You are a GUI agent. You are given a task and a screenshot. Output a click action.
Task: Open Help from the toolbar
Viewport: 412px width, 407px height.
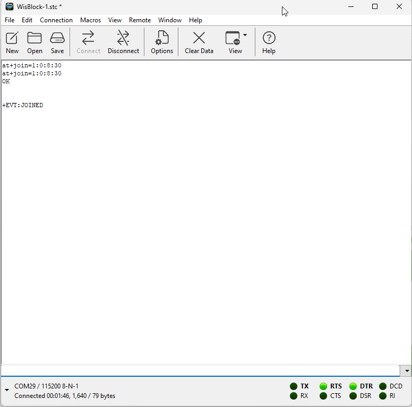point(269,42)
